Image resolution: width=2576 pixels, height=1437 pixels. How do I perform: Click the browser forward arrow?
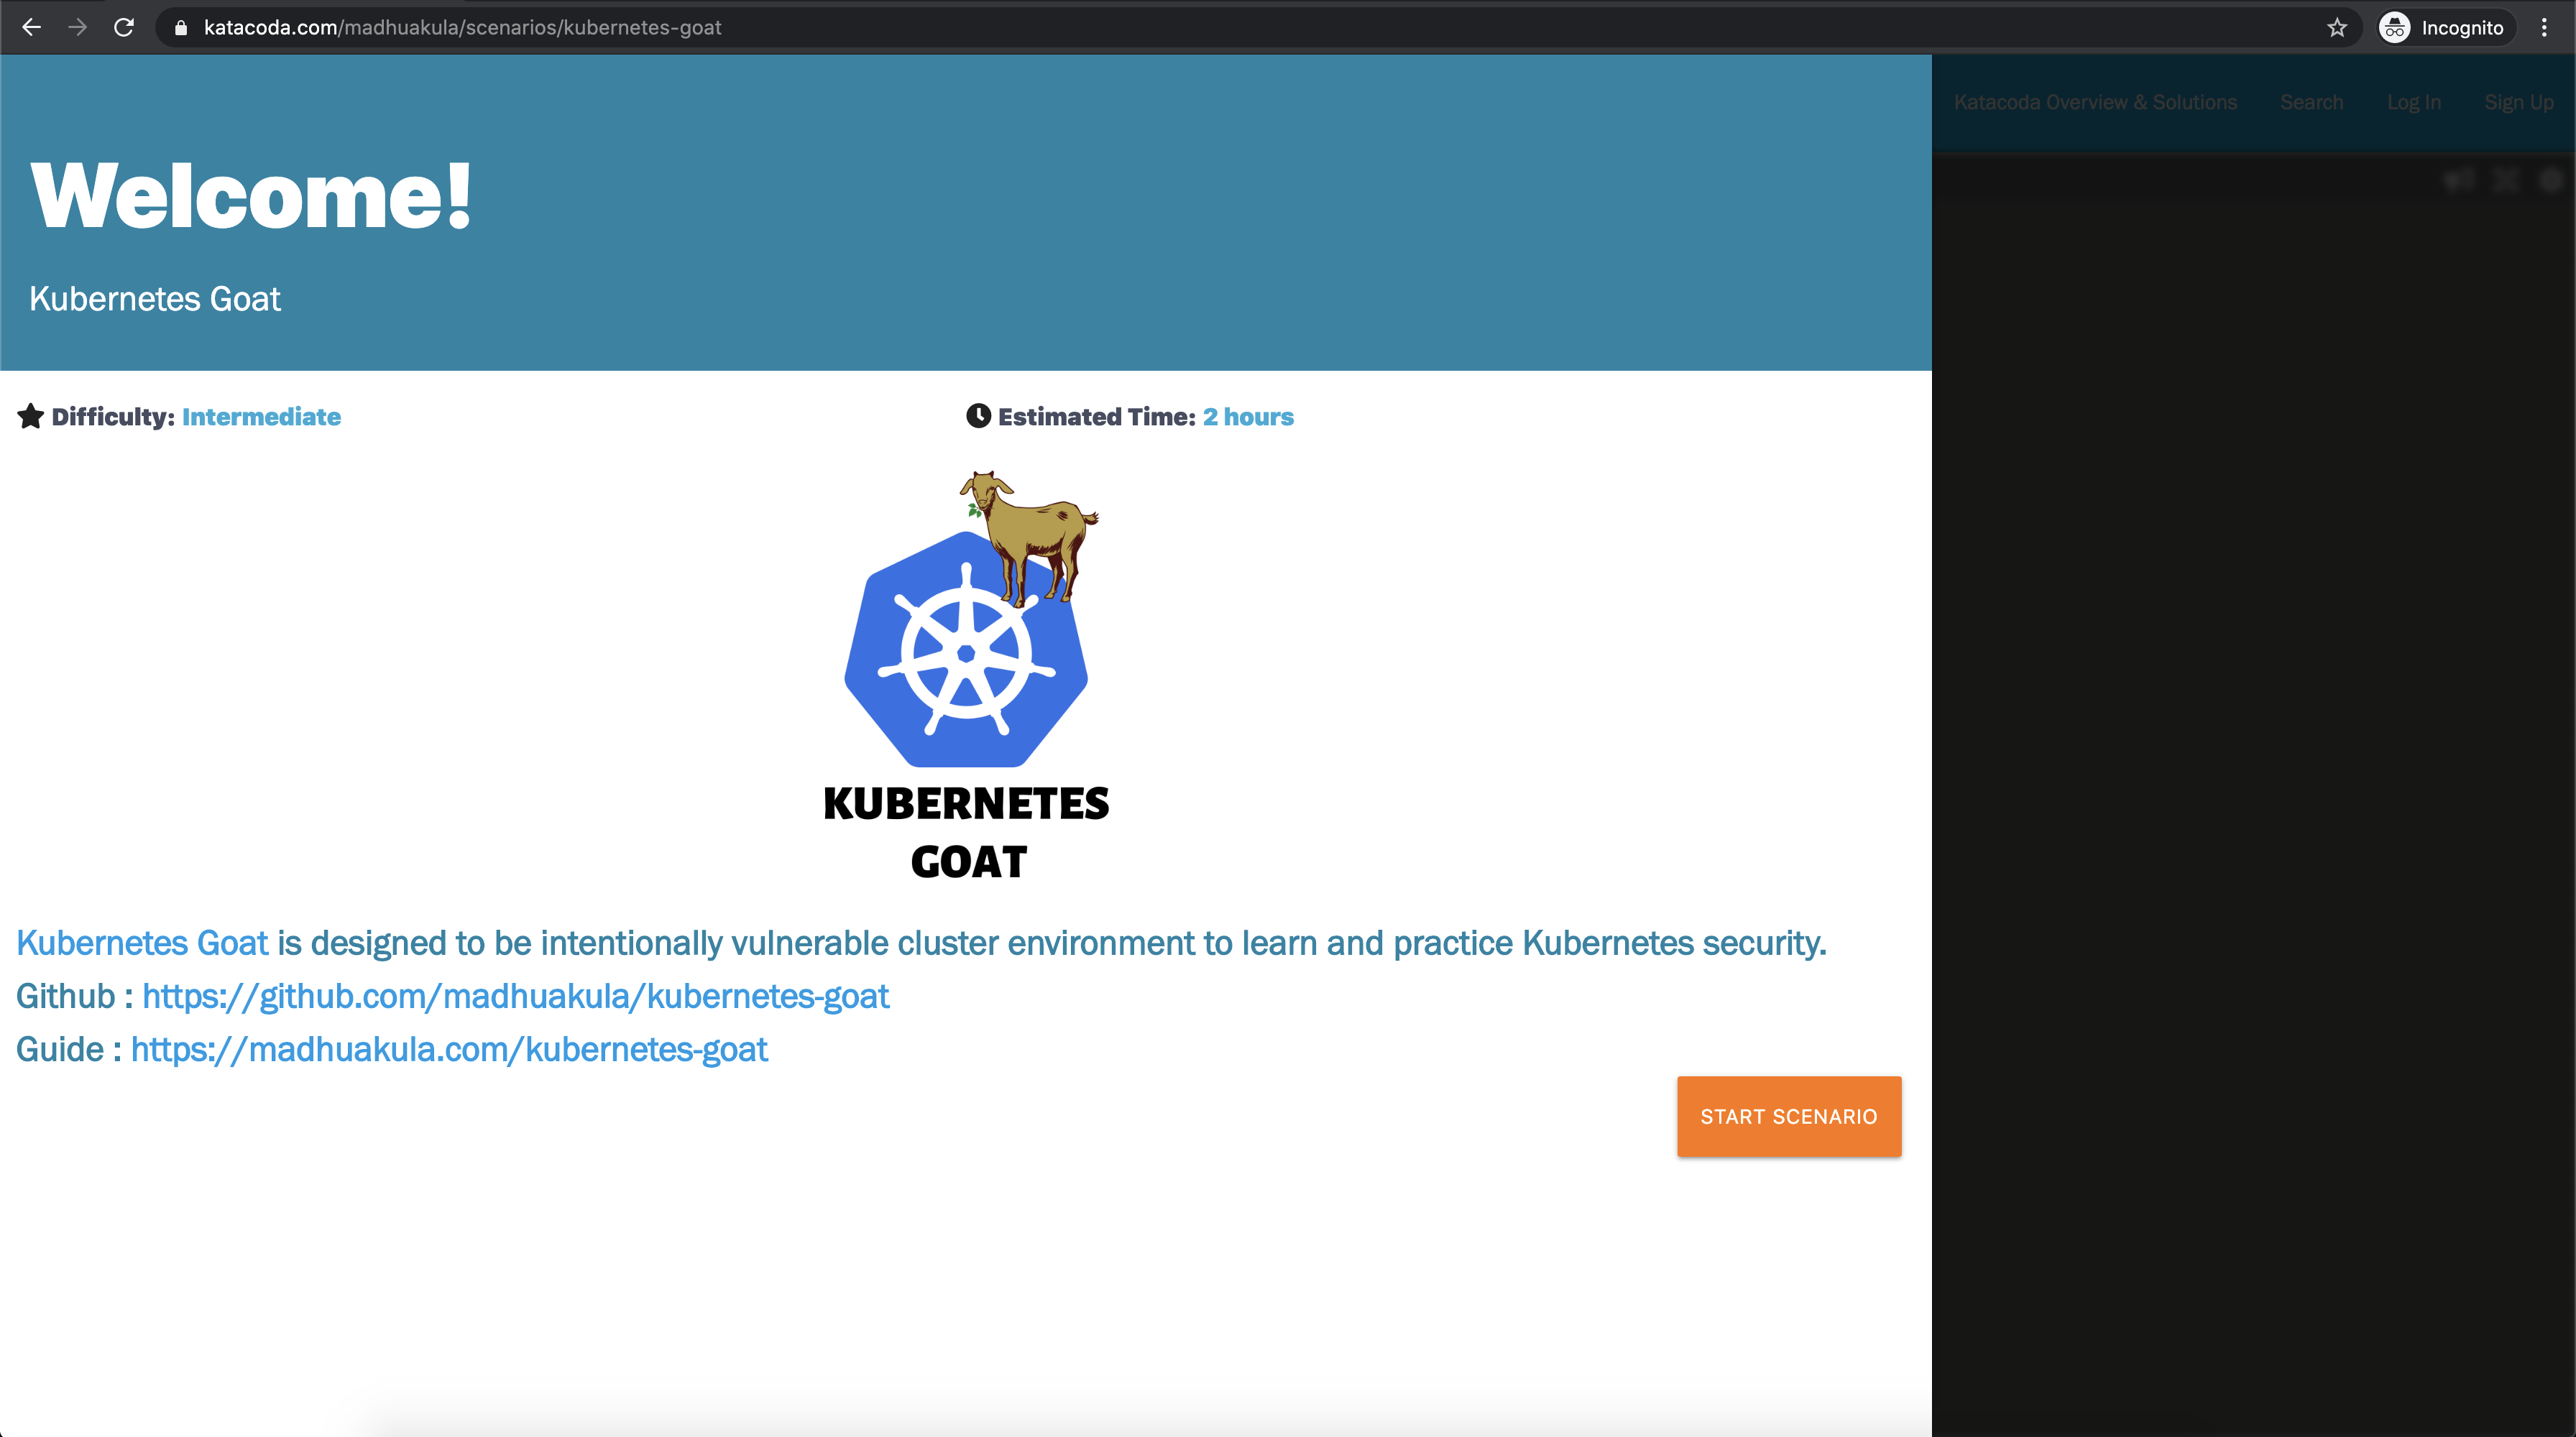coord(77,28)
